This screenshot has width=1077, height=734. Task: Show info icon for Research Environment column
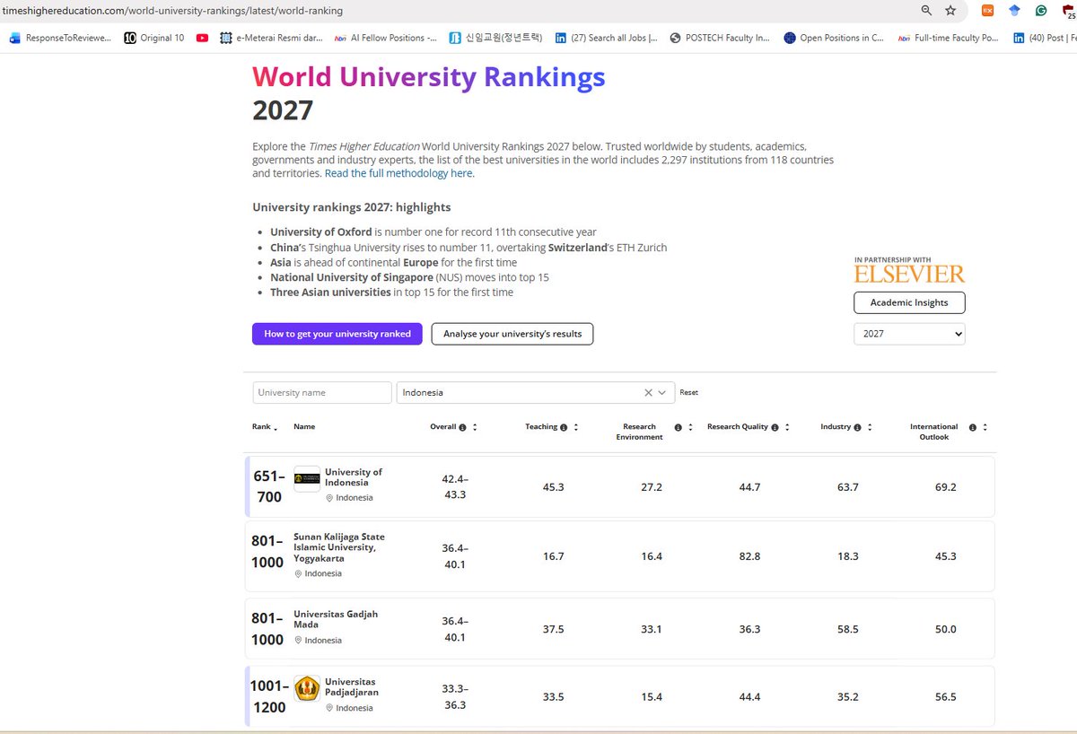[x=679, y=428]
